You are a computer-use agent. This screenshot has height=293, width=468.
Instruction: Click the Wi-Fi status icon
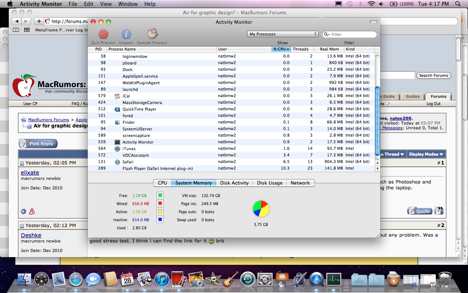tap(371, 4)
